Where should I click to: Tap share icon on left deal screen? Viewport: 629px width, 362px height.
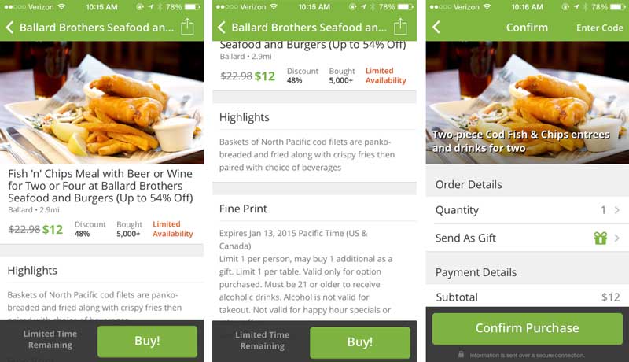point(187,27)
